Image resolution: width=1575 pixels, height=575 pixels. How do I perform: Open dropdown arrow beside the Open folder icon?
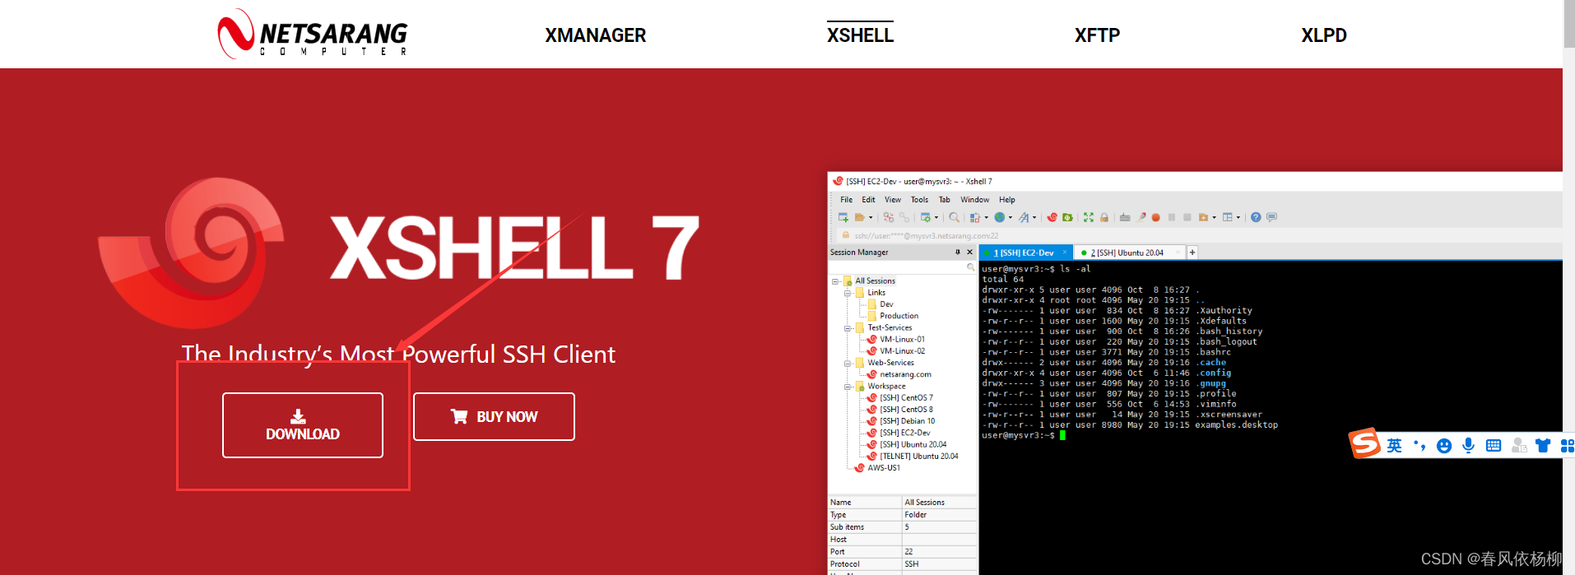(871, 217)
